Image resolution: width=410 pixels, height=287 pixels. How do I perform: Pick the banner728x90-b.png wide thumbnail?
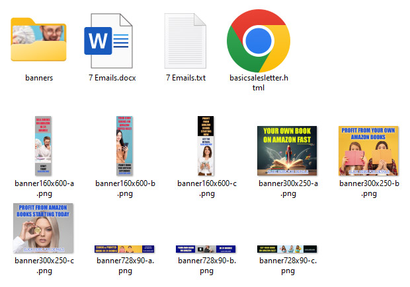206,249
